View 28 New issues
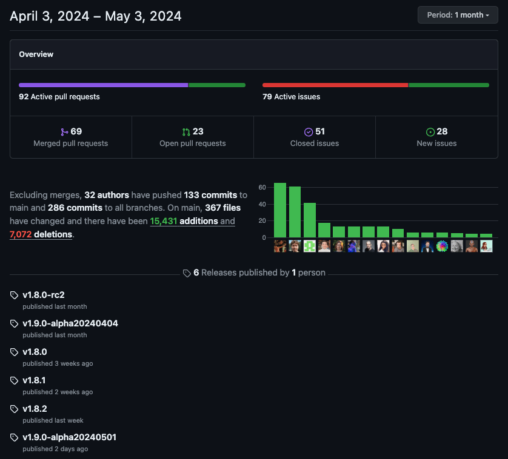 436,137
